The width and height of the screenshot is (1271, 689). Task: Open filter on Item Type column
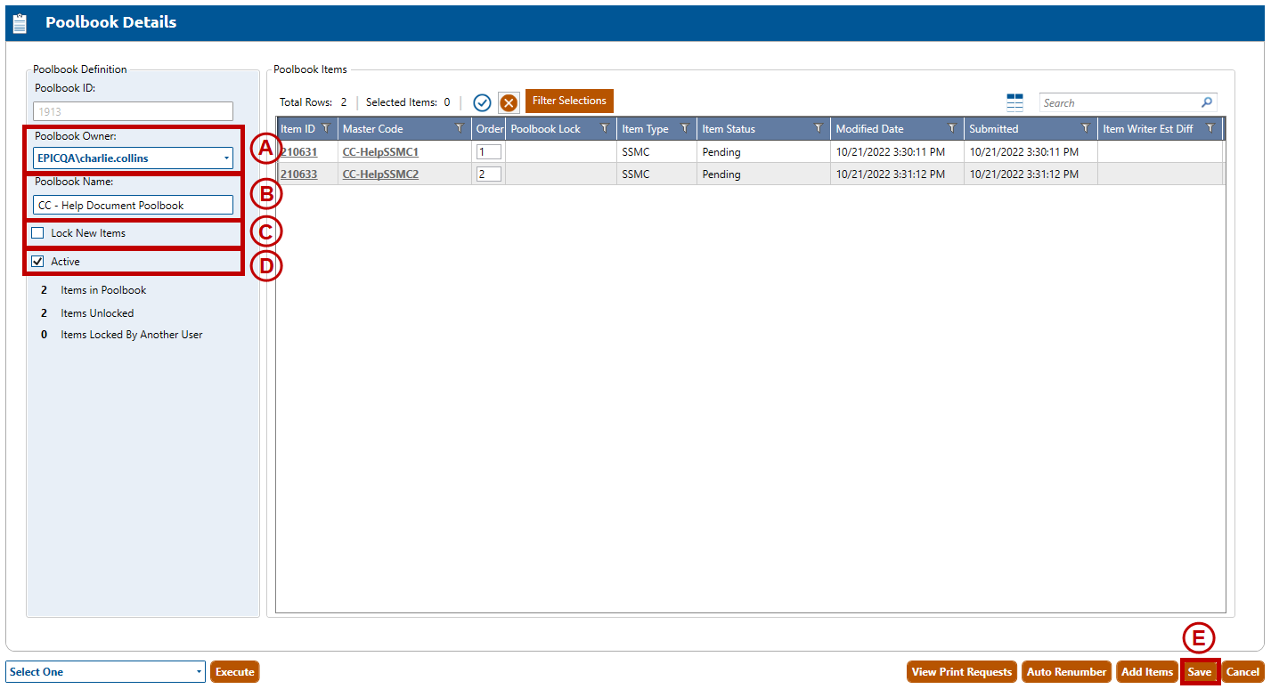685,129
